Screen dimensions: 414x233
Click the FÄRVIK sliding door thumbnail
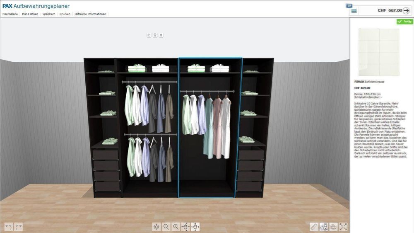(x=378, y=52)
